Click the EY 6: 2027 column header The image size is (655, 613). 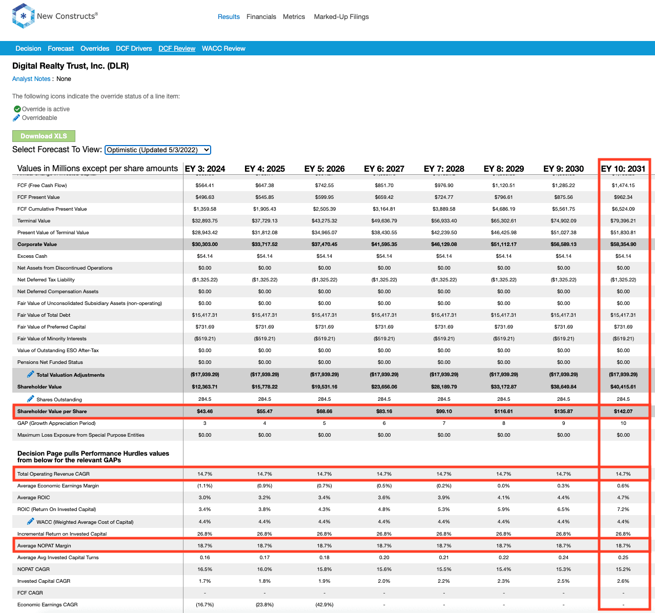(384, 169)
